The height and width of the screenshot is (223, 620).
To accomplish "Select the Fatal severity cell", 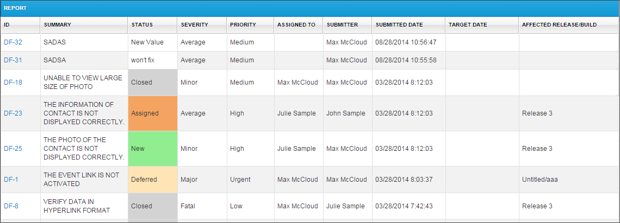I will pos(188,206).
